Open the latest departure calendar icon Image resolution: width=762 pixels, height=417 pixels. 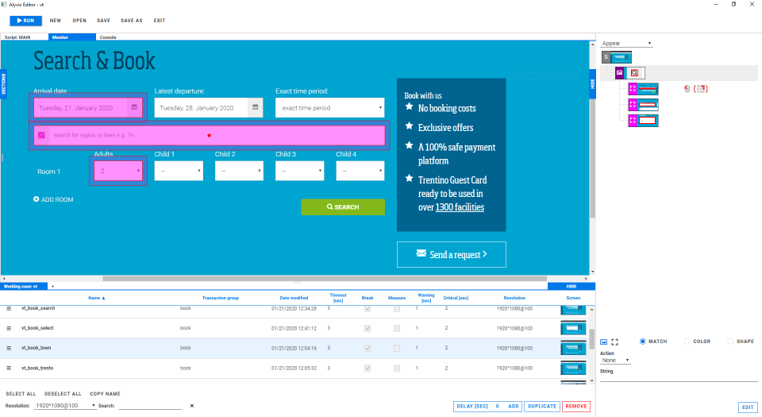255,107
